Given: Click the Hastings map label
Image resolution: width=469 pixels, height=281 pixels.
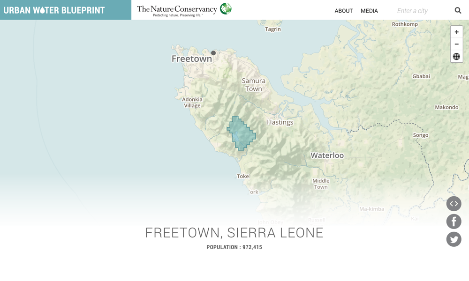Looking at the screenshot, I should tap(280, 122).
